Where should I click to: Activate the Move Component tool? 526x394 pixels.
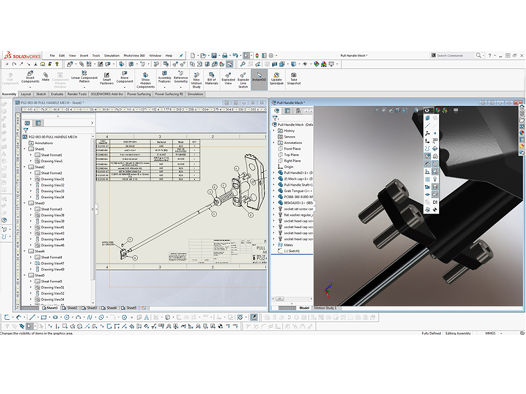124,77
